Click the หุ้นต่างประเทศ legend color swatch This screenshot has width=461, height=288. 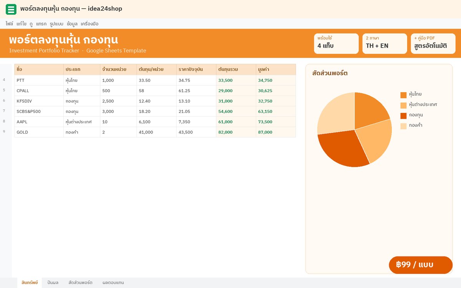pyautogui.click(x=403, y=105)
